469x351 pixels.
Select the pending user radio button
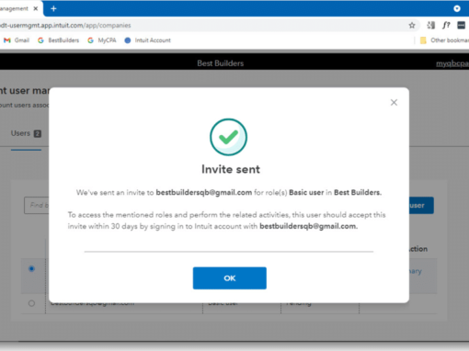[x=31, y=303]
